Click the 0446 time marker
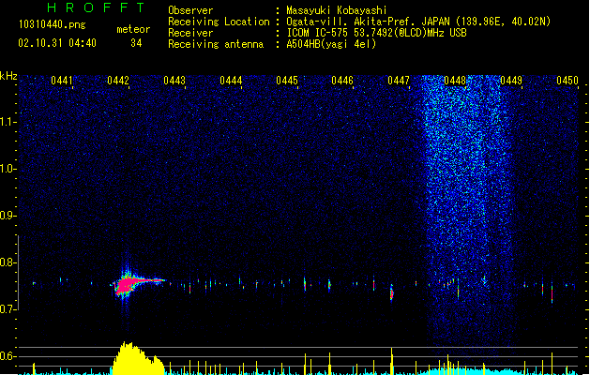 342,81
